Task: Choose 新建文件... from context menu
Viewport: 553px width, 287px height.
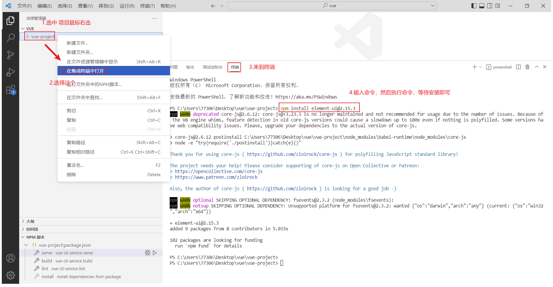Action: click(x=114, y=43)
